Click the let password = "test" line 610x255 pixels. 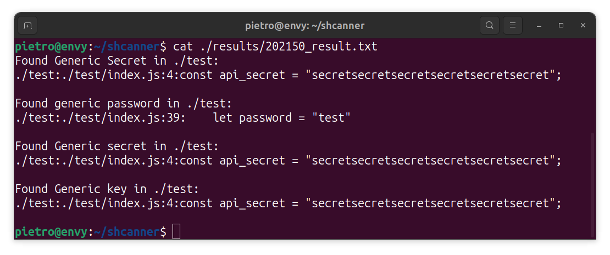(x=281, y=117)
